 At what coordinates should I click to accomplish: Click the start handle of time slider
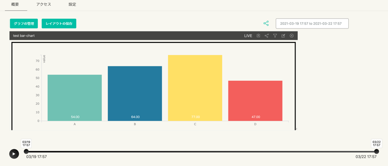coord(26,151)
